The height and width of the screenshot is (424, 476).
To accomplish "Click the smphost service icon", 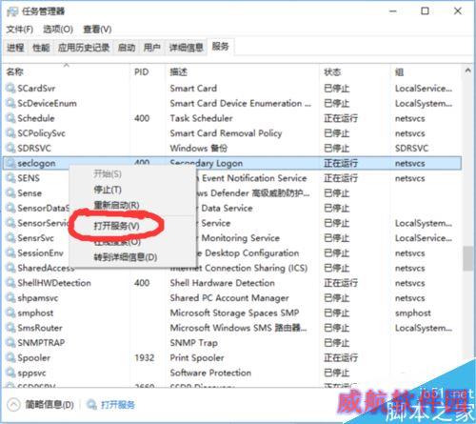I will [11, 313].
